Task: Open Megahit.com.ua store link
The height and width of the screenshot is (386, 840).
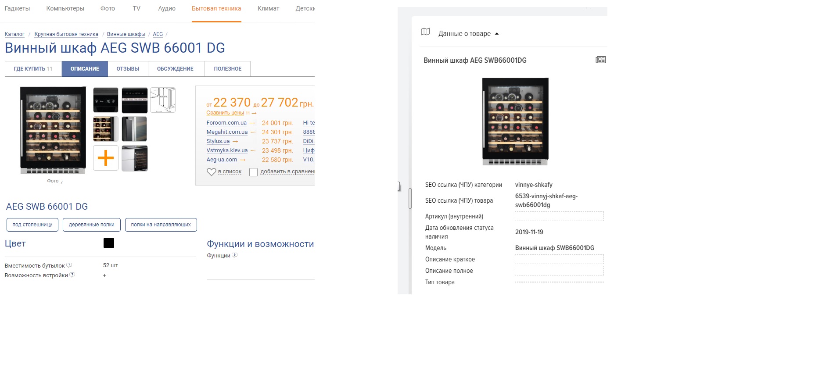Action: (x=227, y=132)
